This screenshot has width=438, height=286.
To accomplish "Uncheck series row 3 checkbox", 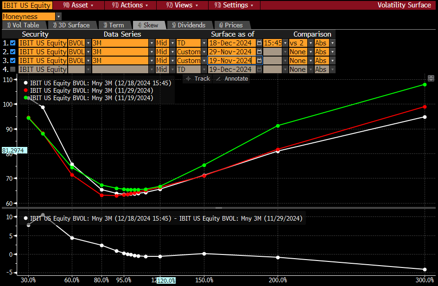I will (x=13, y=60).
